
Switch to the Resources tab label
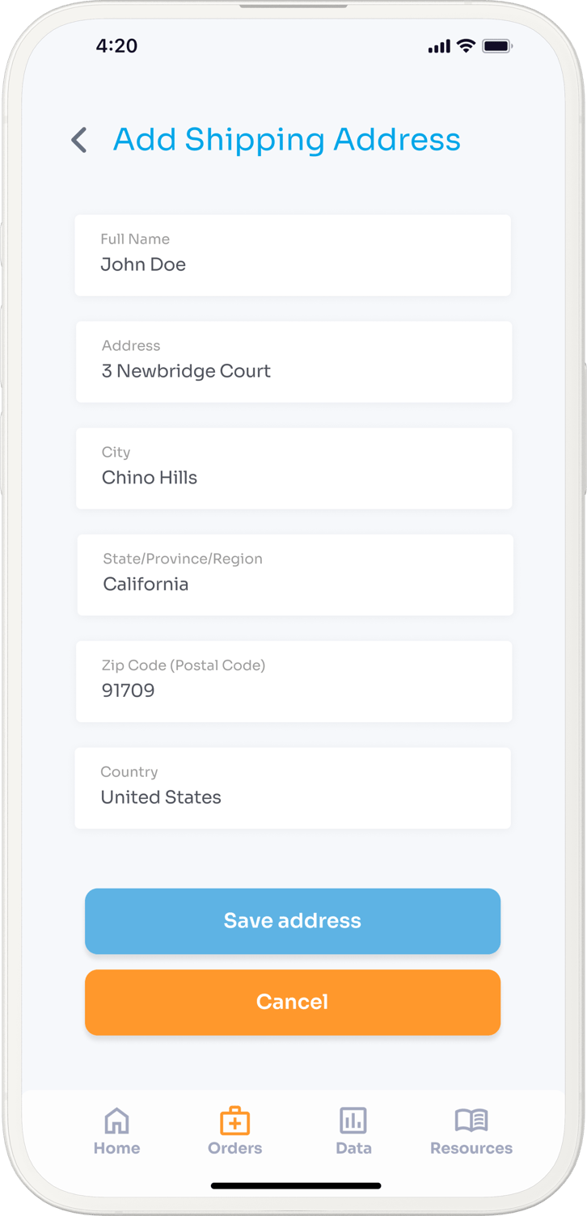(x=471, y=1148)
